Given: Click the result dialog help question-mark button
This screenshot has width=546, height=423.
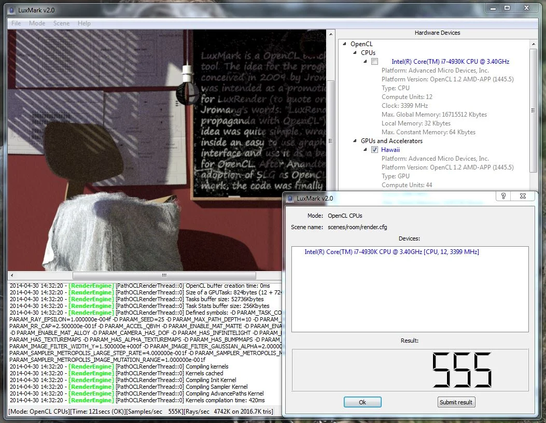Looking at the screenshot, I should 503,196.
